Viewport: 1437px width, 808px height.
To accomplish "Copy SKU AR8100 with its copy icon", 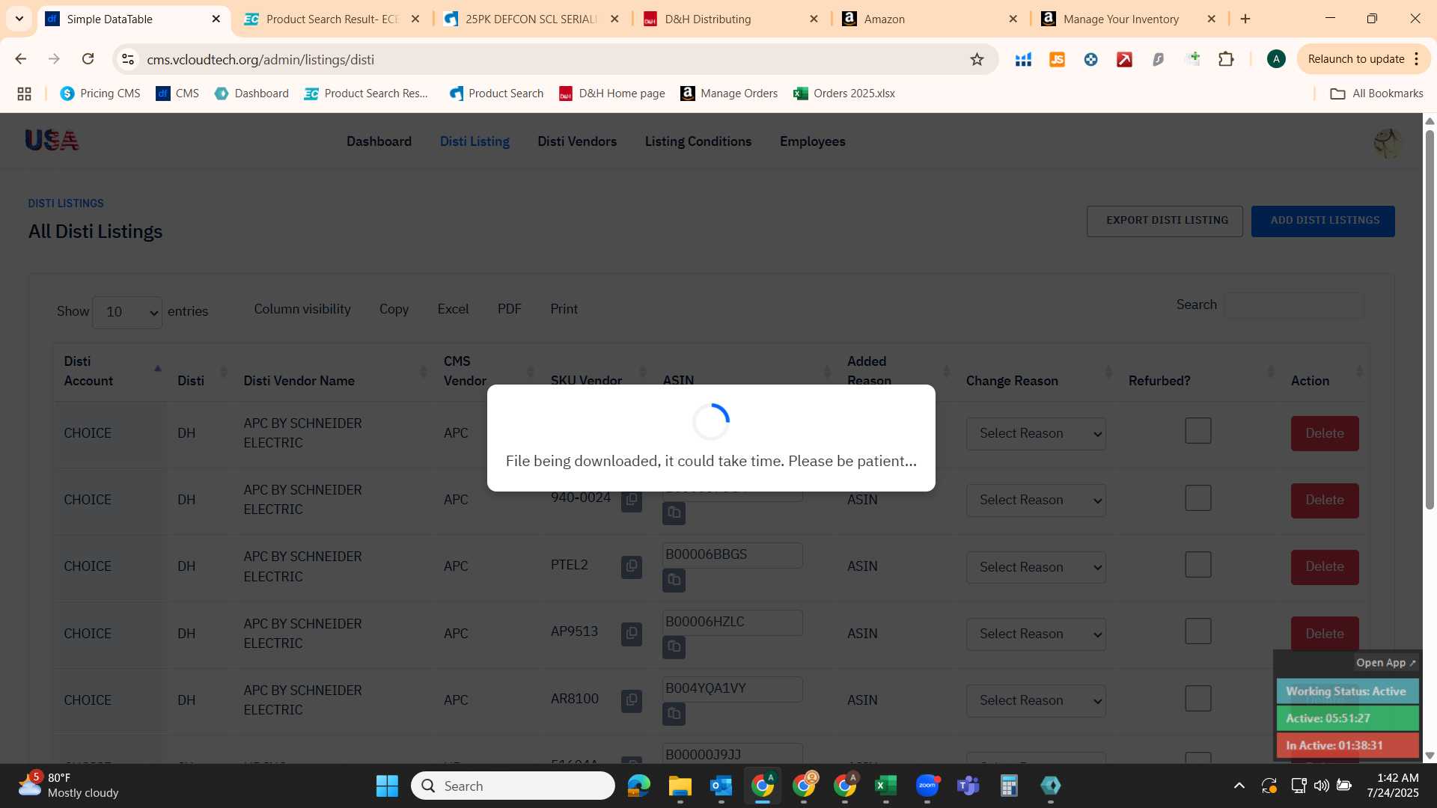I will tap(632, 700).
